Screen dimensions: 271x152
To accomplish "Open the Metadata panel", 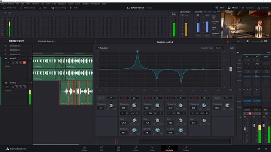I will pyautogui.click(x=247, y=8).
